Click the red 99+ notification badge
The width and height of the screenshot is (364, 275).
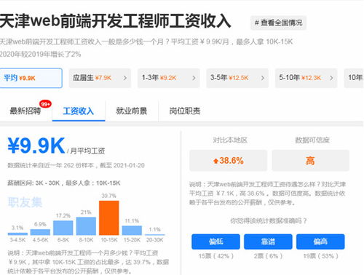pyautogui.click(x=45, y=104)
